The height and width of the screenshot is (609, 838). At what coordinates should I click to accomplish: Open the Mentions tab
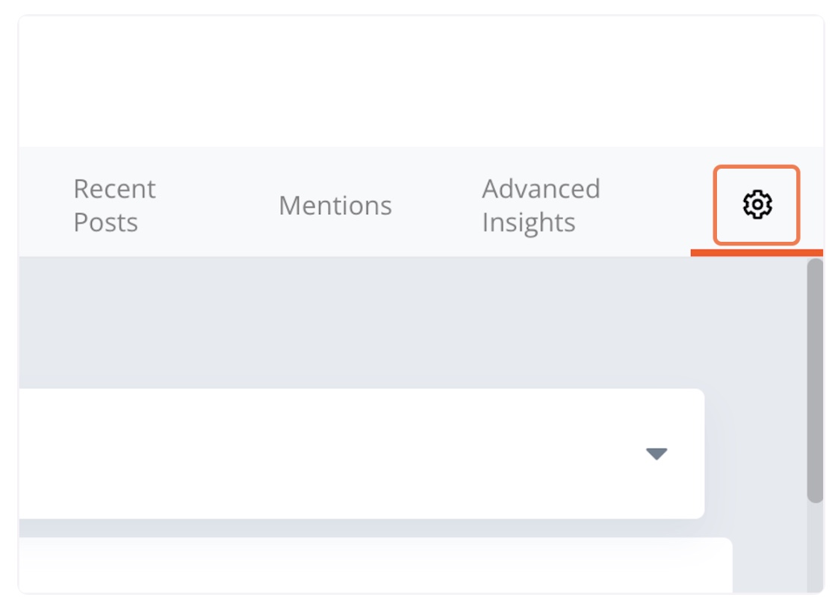coord(335,206)
